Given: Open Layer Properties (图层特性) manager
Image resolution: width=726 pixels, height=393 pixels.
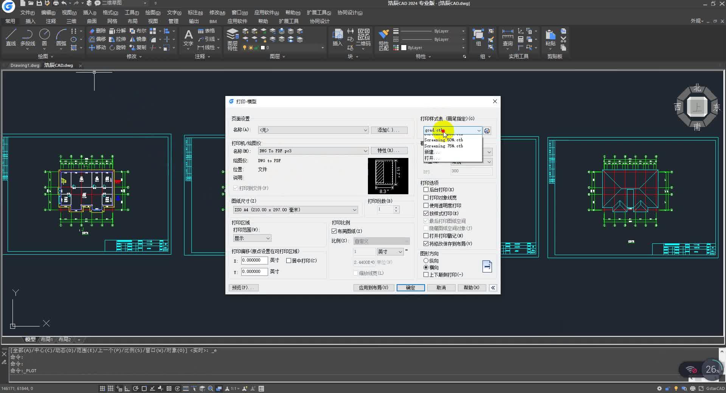Looking at the screenshot, I should pos(233,39).
